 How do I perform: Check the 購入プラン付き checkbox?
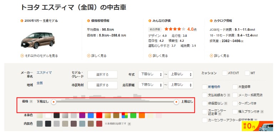(235, 111)
